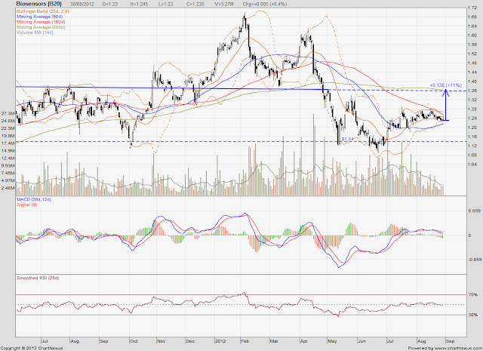Click the 1.36 price axis label
483x351 pixels.
[x=472, y=91]
